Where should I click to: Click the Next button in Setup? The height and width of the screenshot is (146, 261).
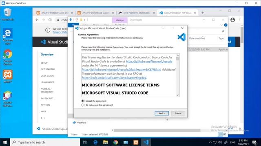[x=161, y=113]
